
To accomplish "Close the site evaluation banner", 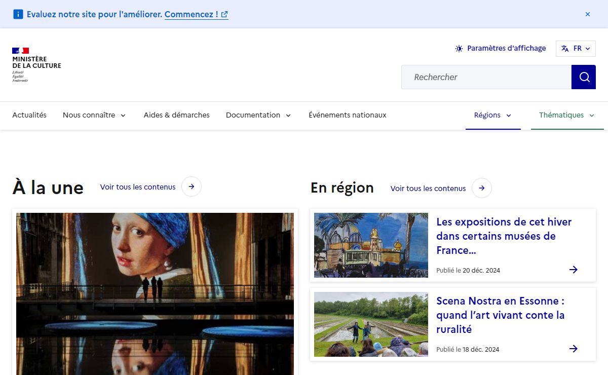I will coord(588,14).
